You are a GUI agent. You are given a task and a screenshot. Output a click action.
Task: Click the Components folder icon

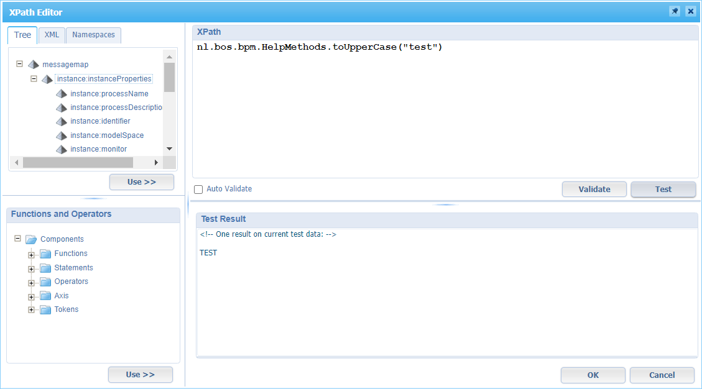pyautogui.click(x=31, y=239)
